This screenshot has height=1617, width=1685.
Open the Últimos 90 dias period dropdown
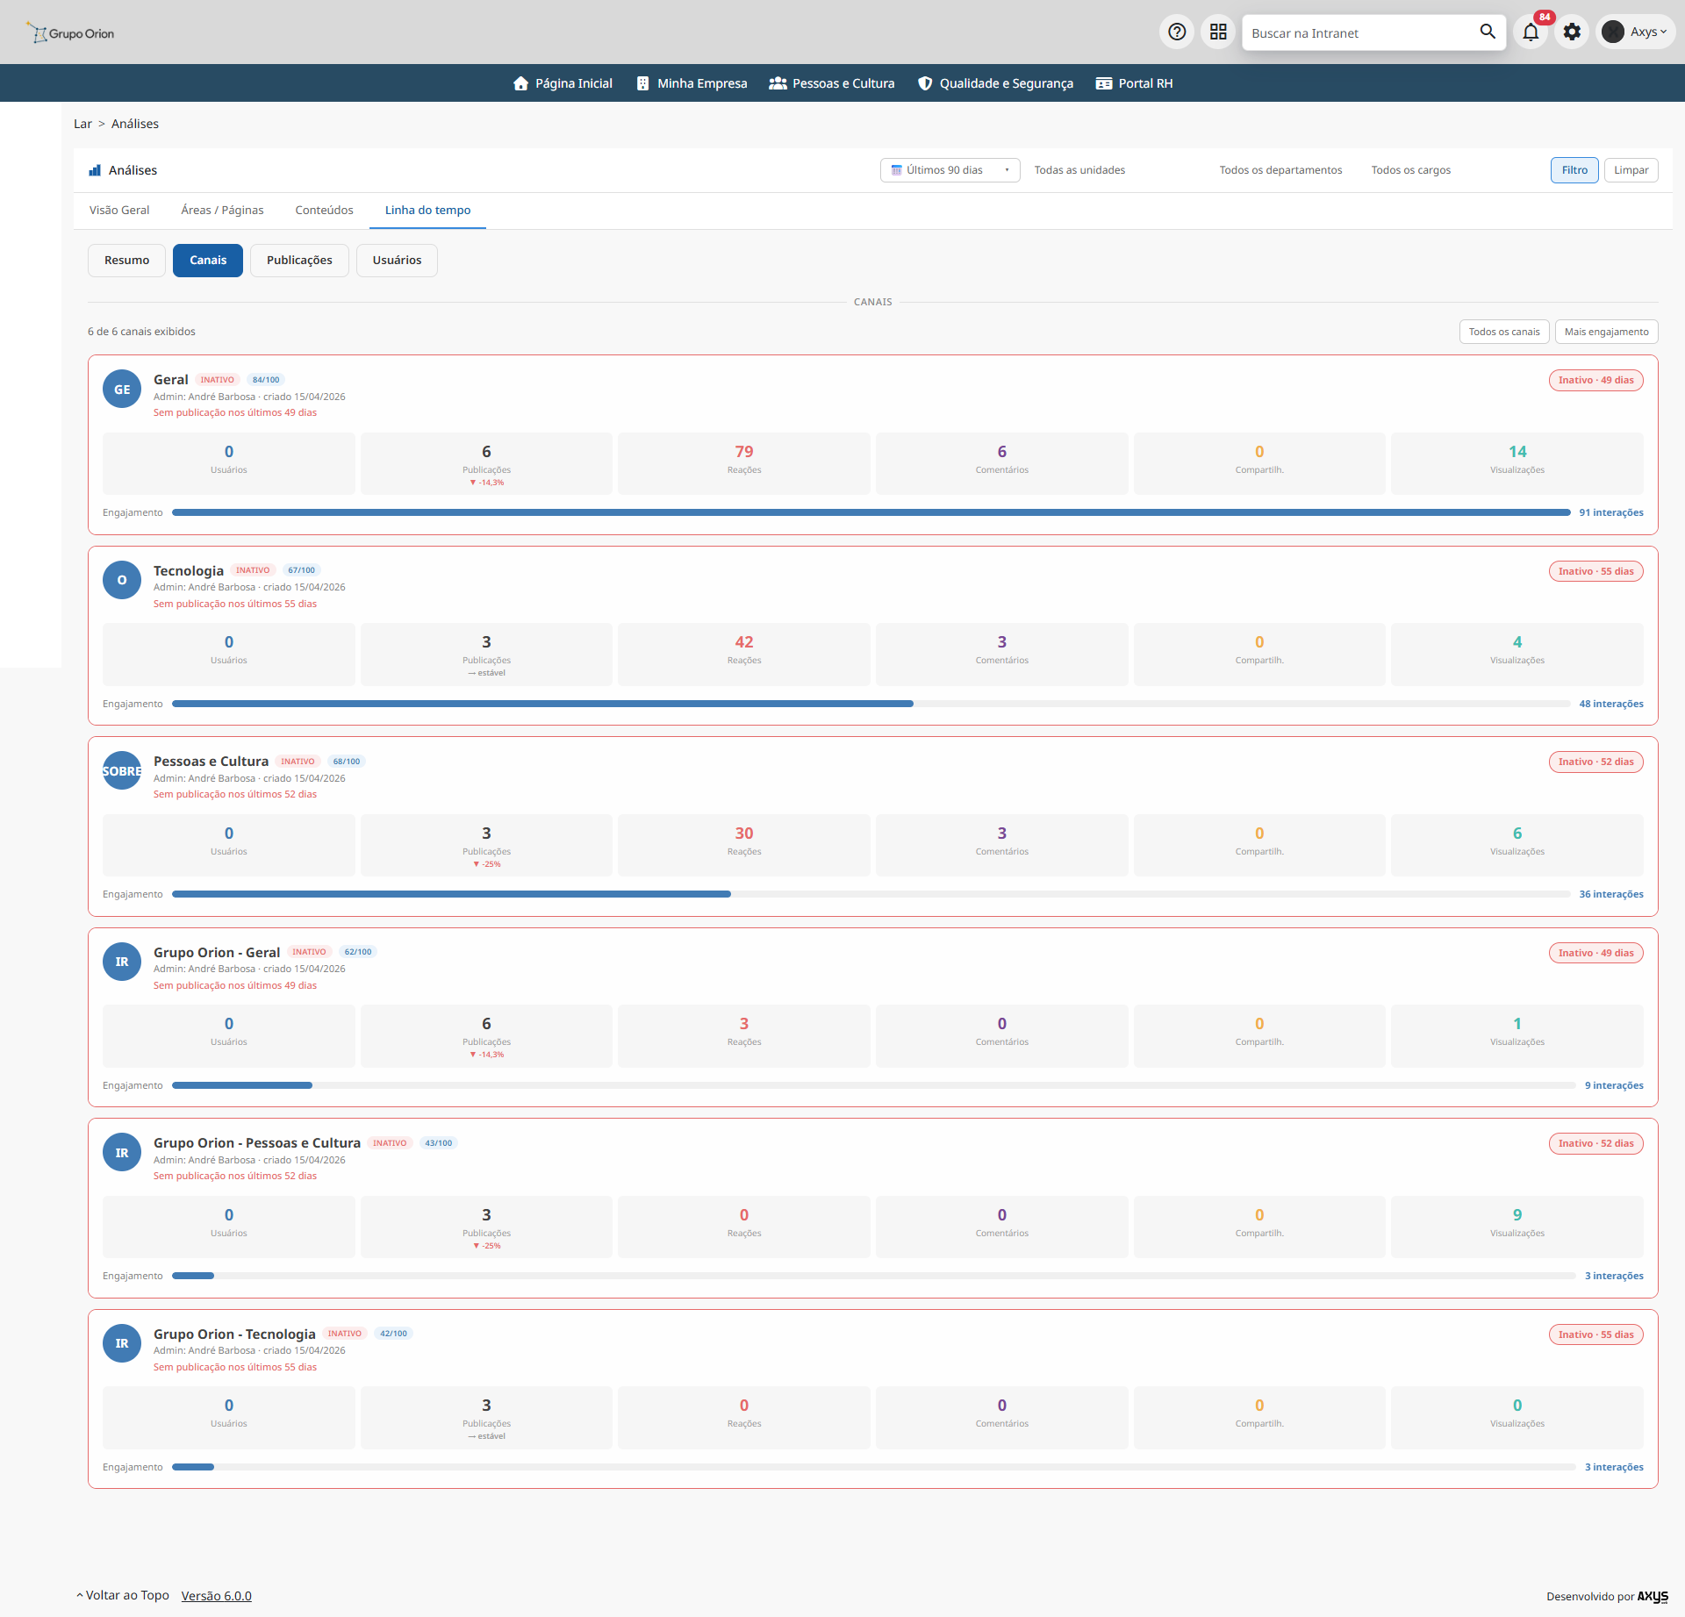click(x=950, y=170)
